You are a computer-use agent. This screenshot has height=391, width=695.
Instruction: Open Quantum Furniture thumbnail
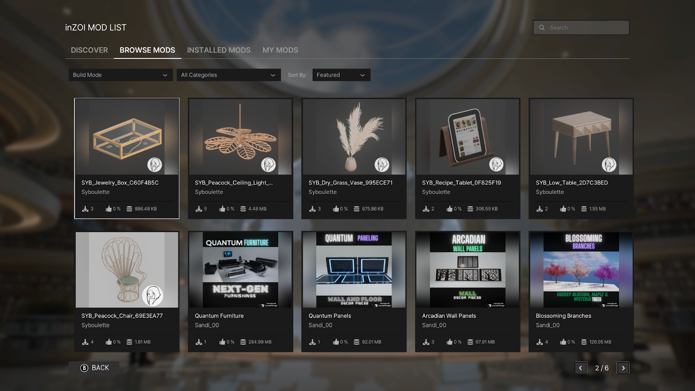[240, 270]
